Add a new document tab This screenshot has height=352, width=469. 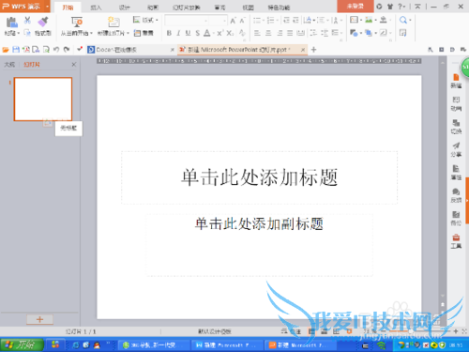[x=313, y=50]
